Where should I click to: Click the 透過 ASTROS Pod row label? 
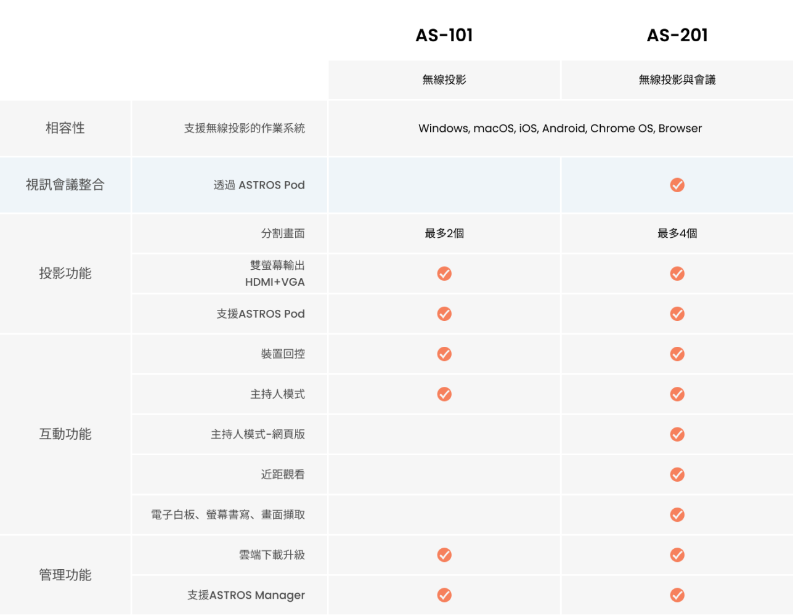(259, 185)
